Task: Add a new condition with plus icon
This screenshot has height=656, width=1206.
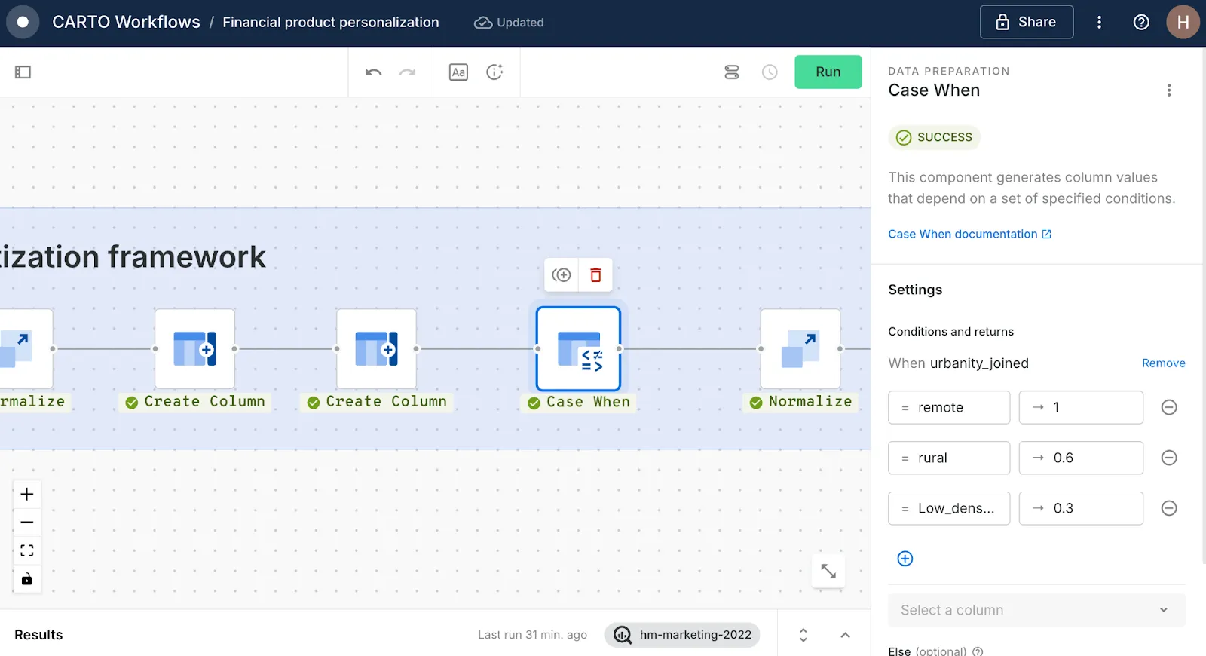Action: click(905, 559)
